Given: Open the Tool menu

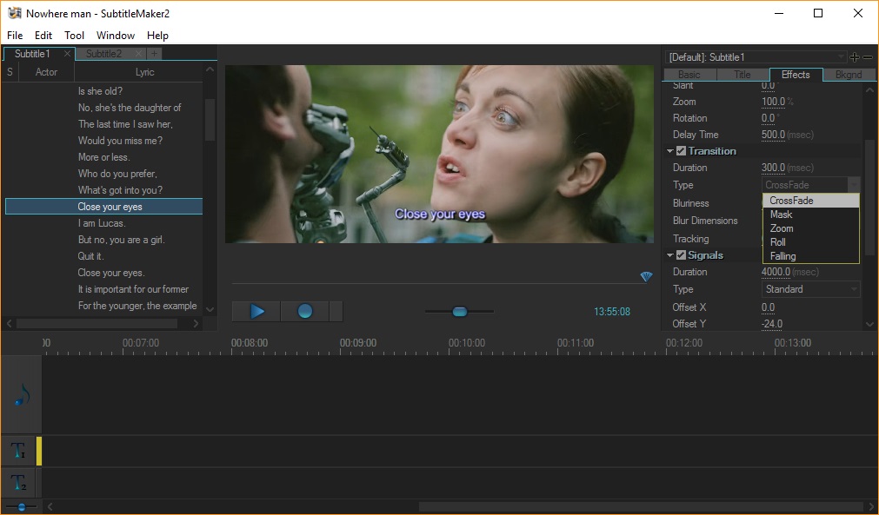Looking at the screenshot, I should [74, 36].
